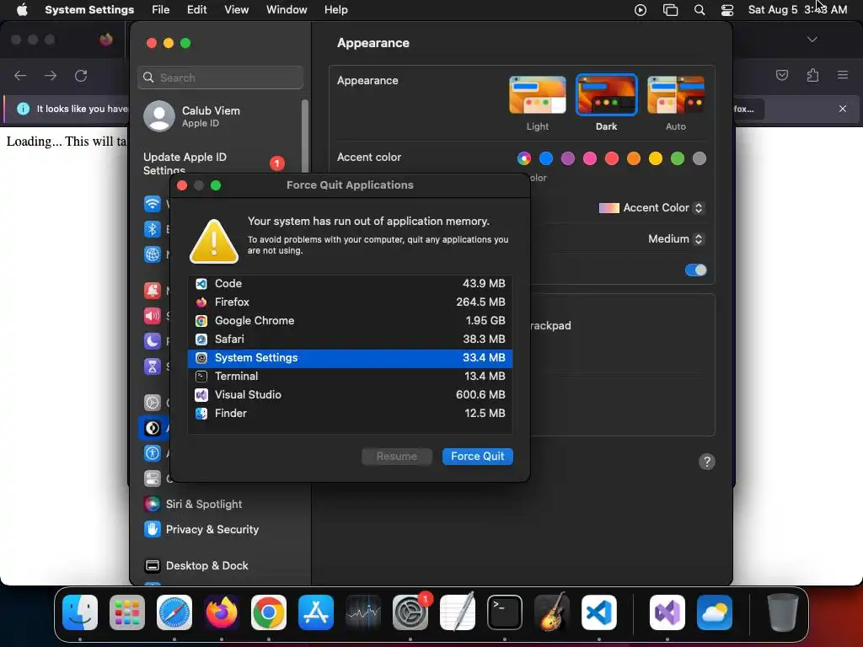Open Spotlight search in menu bar
Screen dimensions: 863x647
[x=700, y=10]
